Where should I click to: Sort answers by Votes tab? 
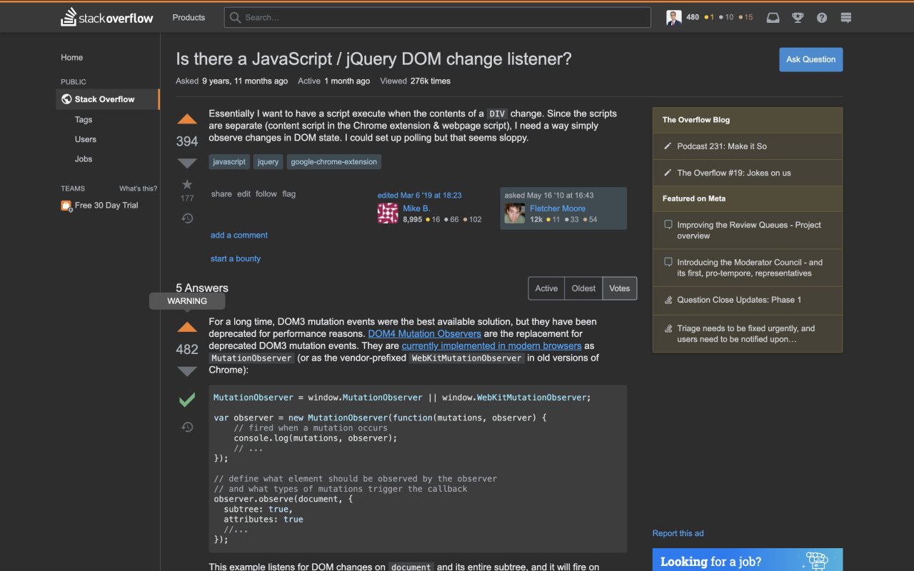pyautogui.click(x=620, y=288)
